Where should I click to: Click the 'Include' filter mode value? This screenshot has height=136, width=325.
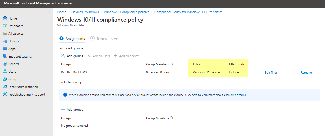(234, 72)
